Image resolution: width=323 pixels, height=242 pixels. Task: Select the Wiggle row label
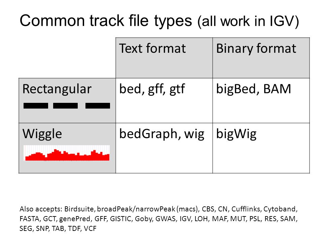(x=42, y=134)
